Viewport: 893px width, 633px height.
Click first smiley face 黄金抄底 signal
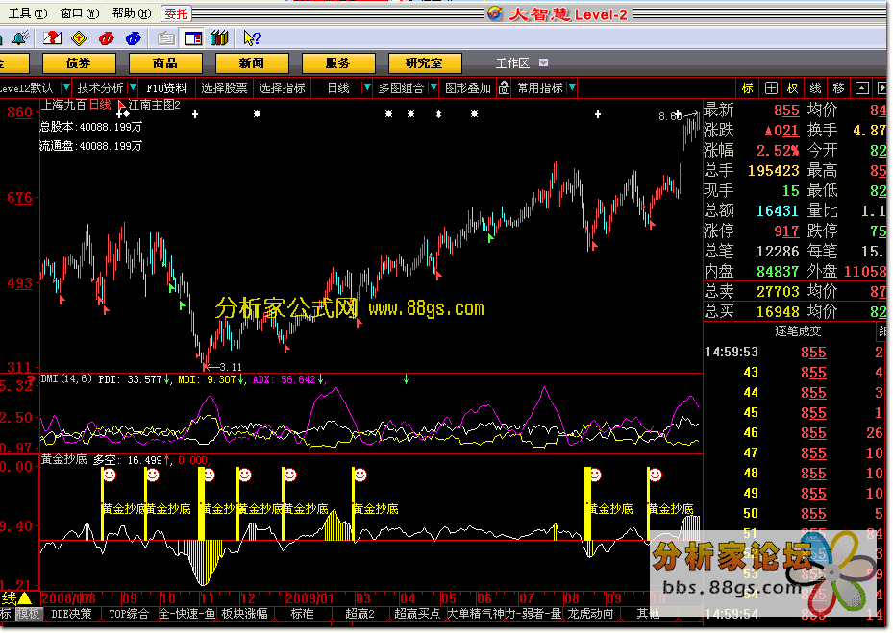click(x=110, y=475)
